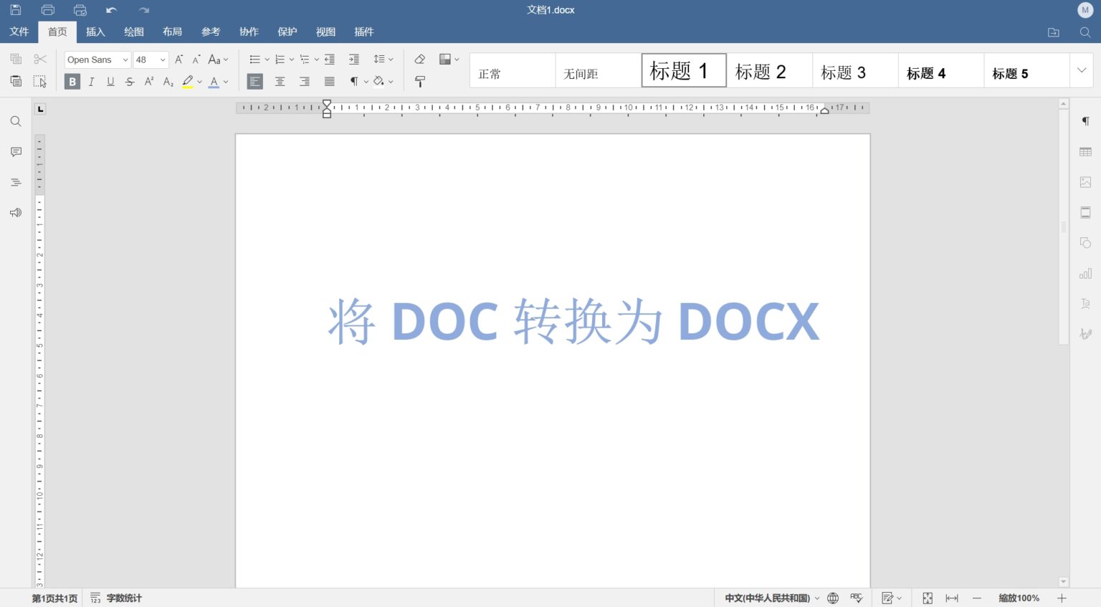
Task: Toggle bold formatting on the text
Action: [72, 82]
